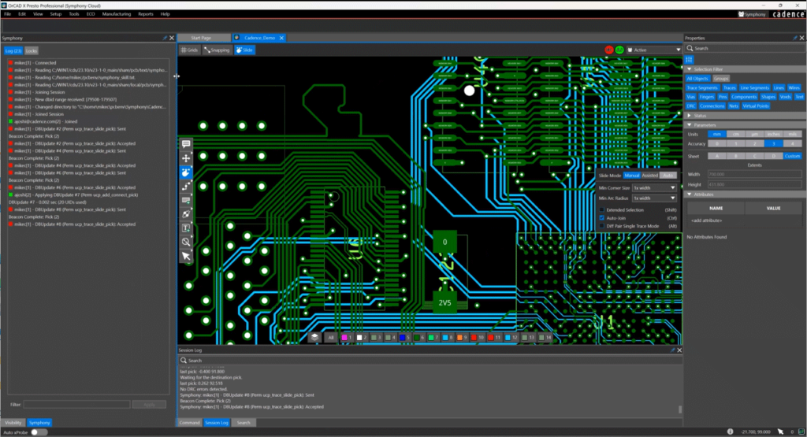Click the info icon in status bar
Image resolution: width=807 pixels, height=437 pixels.
coord(730,431)
